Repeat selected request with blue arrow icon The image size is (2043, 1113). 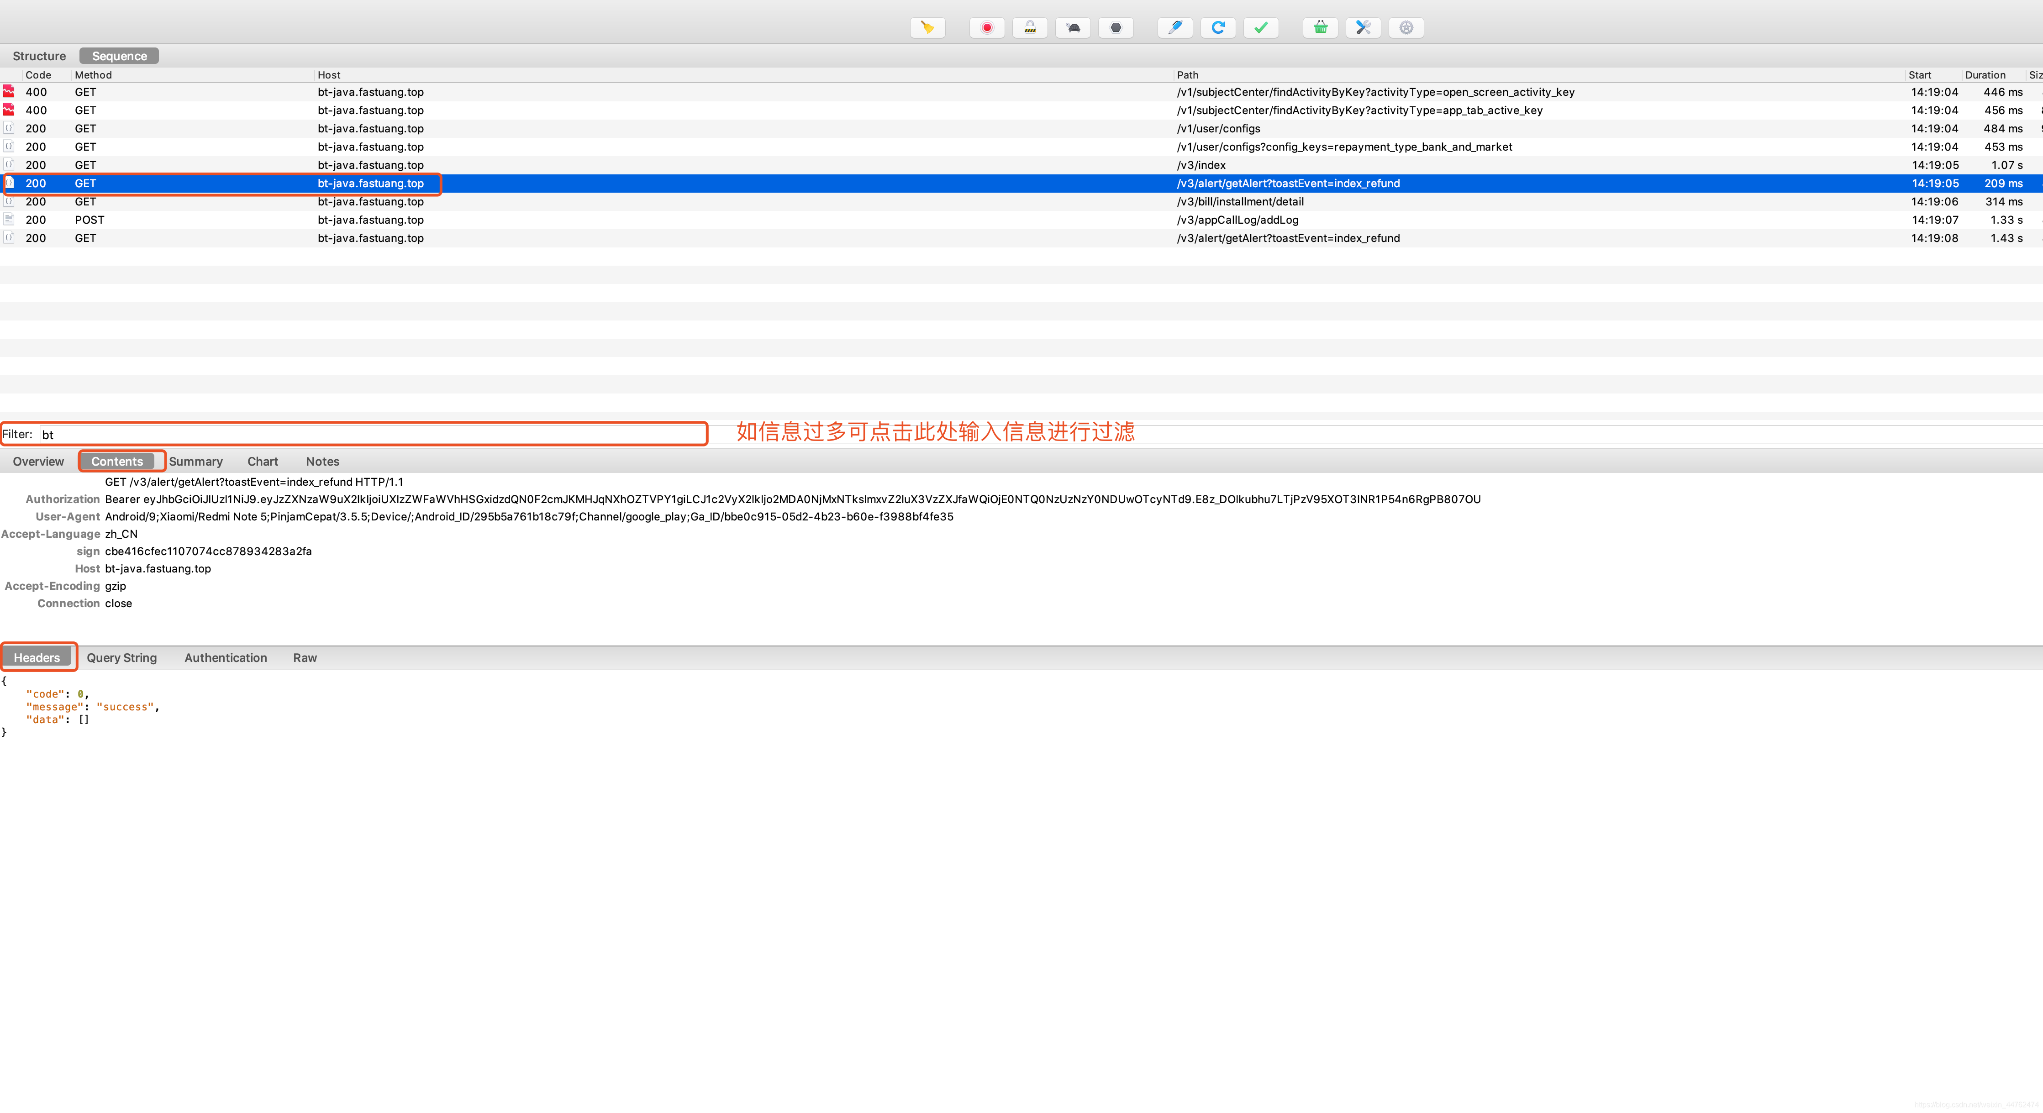pyautogui.click(x=1217, y=28)
